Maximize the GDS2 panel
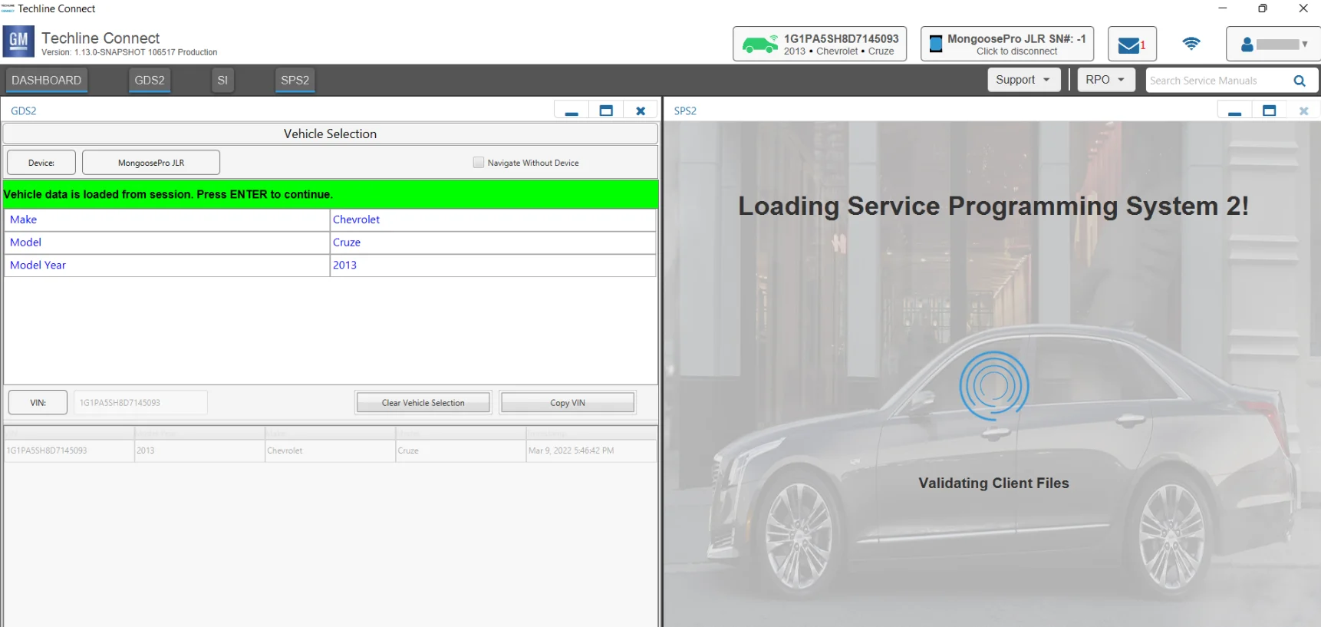1321x627 pixels. point(606,111)
